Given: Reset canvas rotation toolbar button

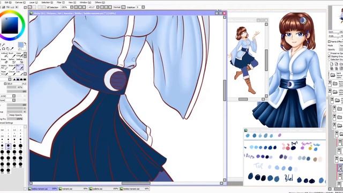Looking at the screenshot, I should click(110, 7).
